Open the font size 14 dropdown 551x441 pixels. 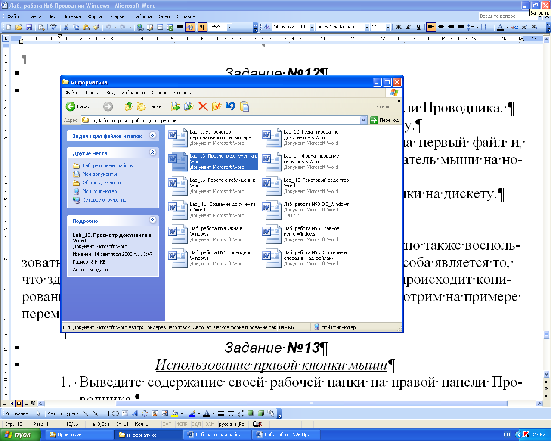[388, 27]
